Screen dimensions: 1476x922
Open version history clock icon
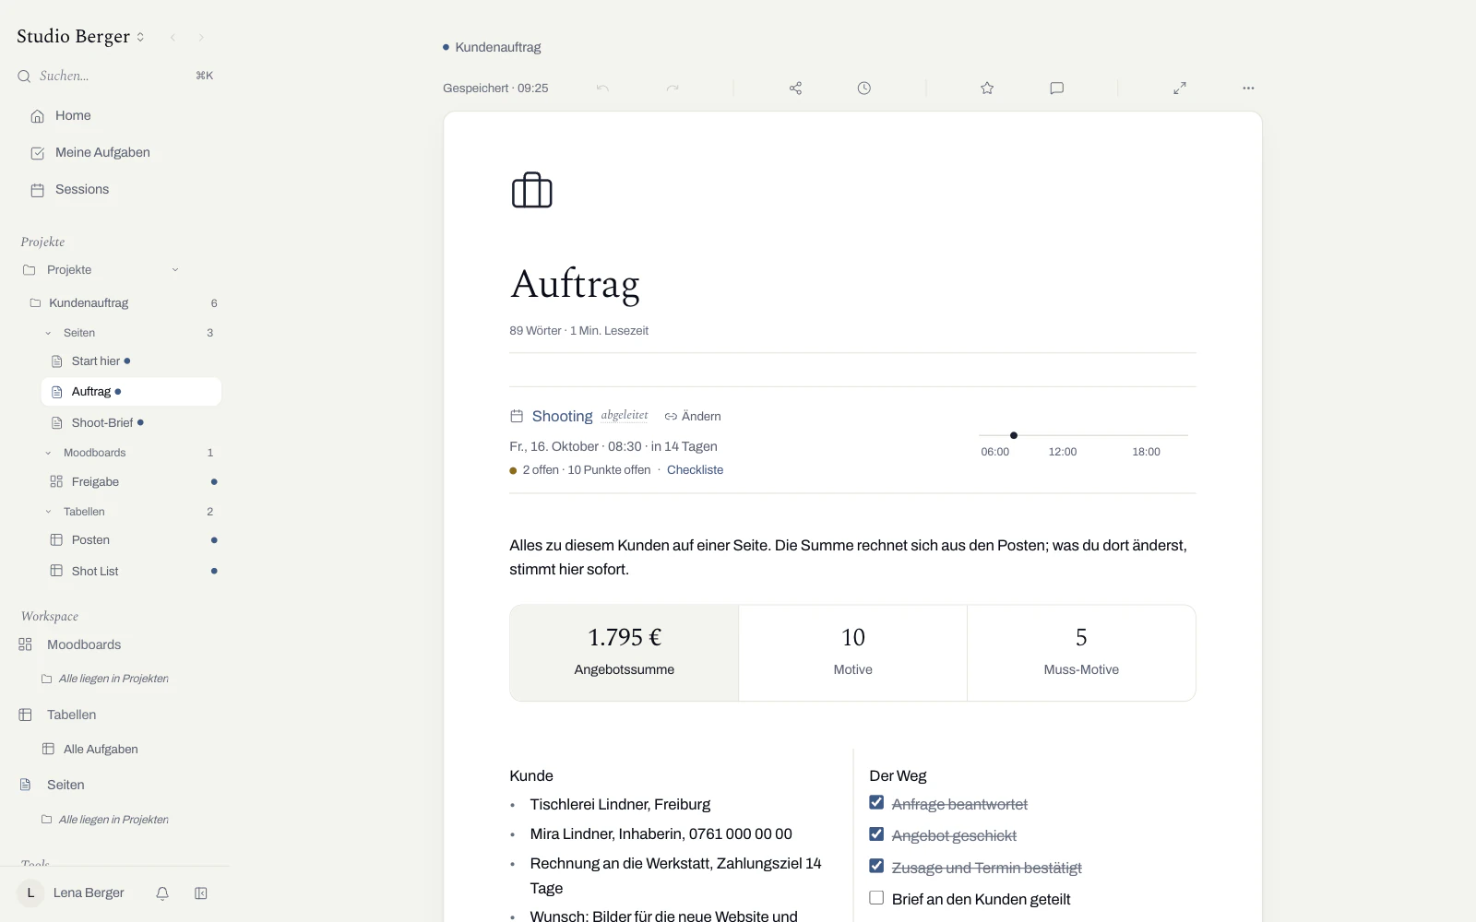tap(863, 89)
